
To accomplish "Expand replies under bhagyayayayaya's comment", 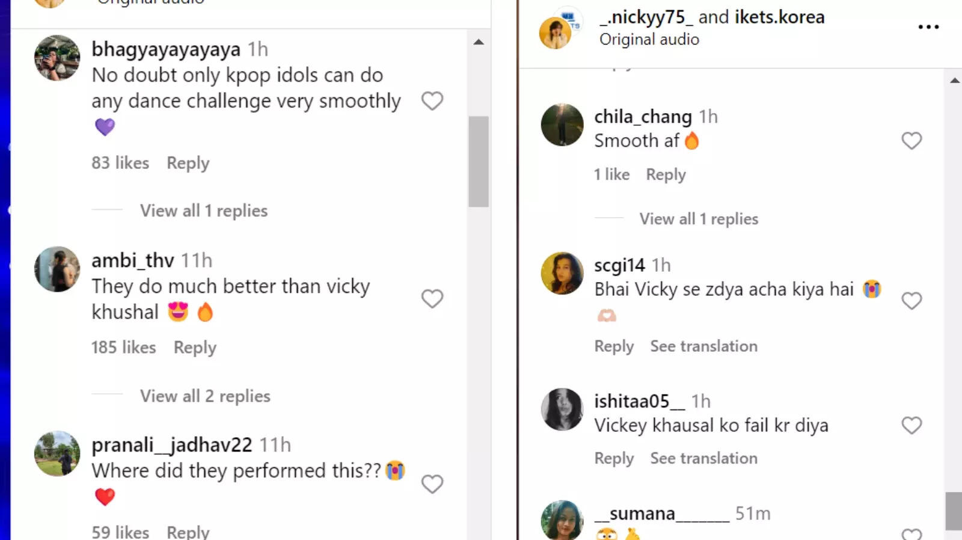I will pyautogui.click(x=204, y=210).
